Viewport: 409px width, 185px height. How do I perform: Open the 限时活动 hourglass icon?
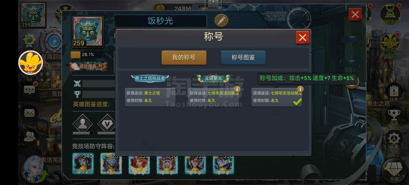[x=390, y=14]
